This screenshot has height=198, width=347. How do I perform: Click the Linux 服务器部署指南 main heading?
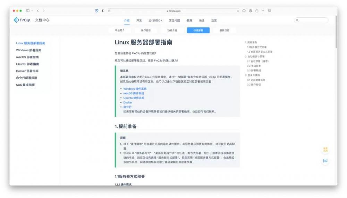tap(143, 42)
